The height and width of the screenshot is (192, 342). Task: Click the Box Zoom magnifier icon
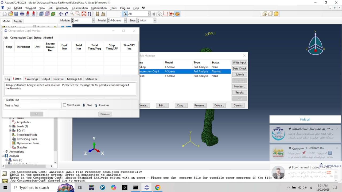(x=78, y=14)
